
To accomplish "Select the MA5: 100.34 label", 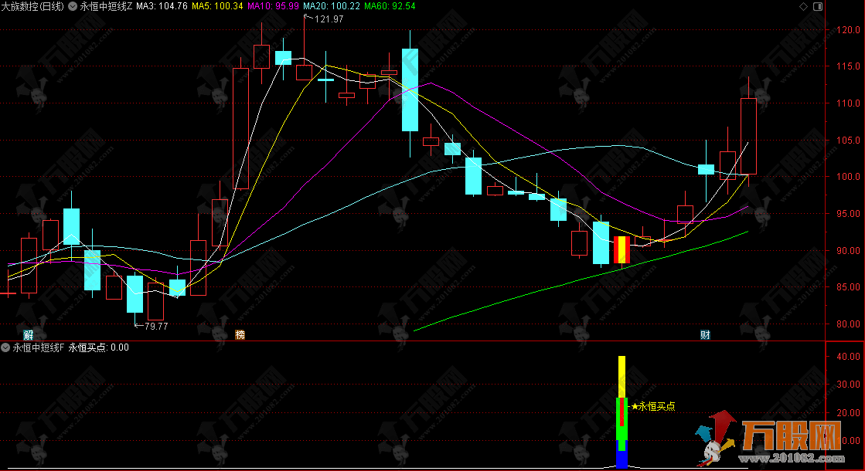I will click(217, 7).
